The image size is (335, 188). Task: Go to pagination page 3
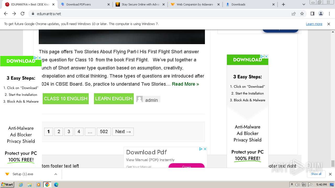(x=69, y=132)
